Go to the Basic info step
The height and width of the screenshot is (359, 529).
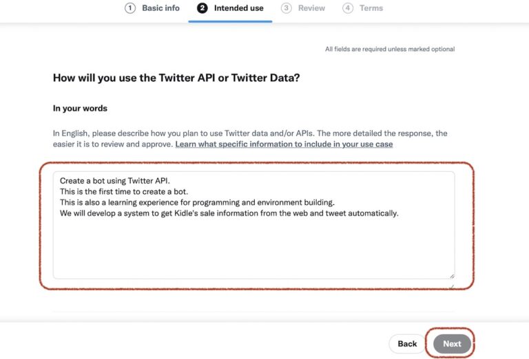[x=160, y=8]
